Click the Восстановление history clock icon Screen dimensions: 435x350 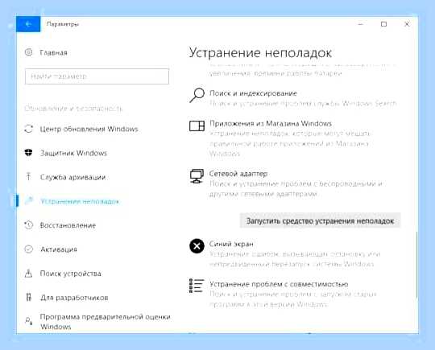(x=28, y=225)
